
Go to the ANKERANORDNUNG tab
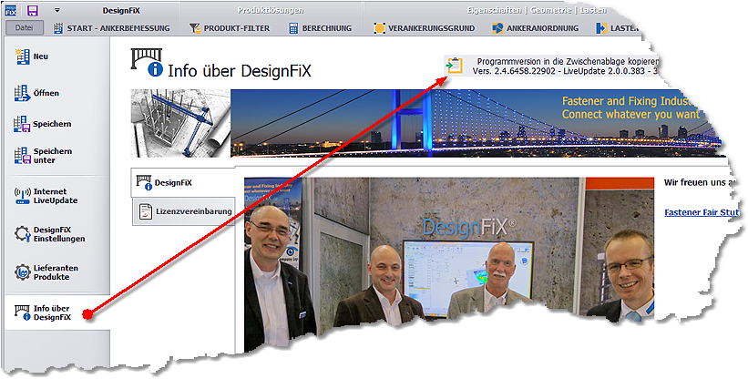(536, 28)
